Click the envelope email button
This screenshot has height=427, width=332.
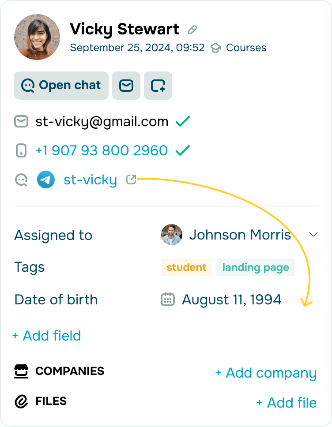coord(126,86)
